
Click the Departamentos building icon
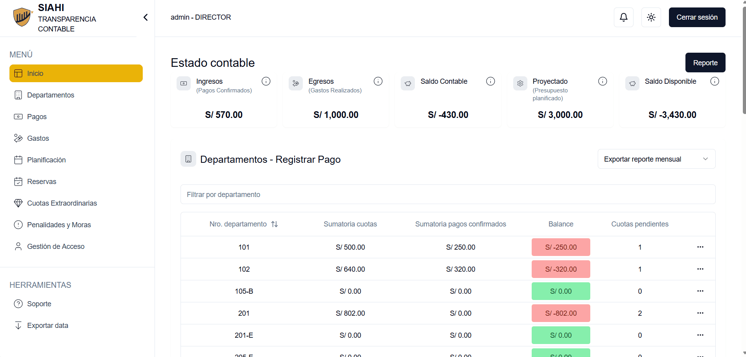[18, 95]
